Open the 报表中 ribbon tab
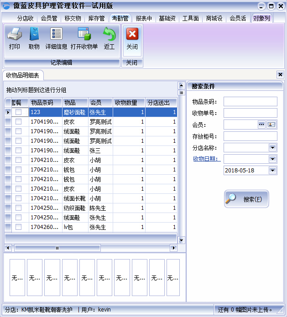The height and width of the screenshot is (317, 287). click(144, 19)
